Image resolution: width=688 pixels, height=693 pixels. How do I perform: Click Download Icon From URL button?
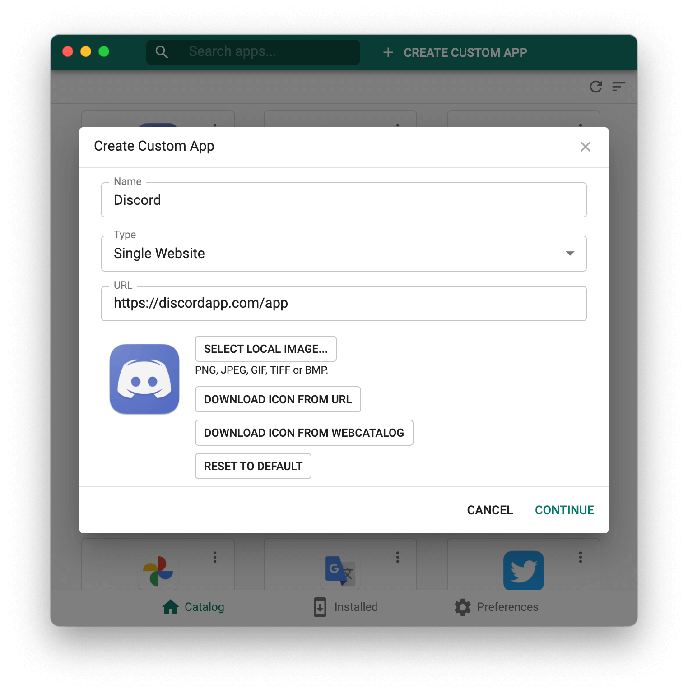coord(278,399)
